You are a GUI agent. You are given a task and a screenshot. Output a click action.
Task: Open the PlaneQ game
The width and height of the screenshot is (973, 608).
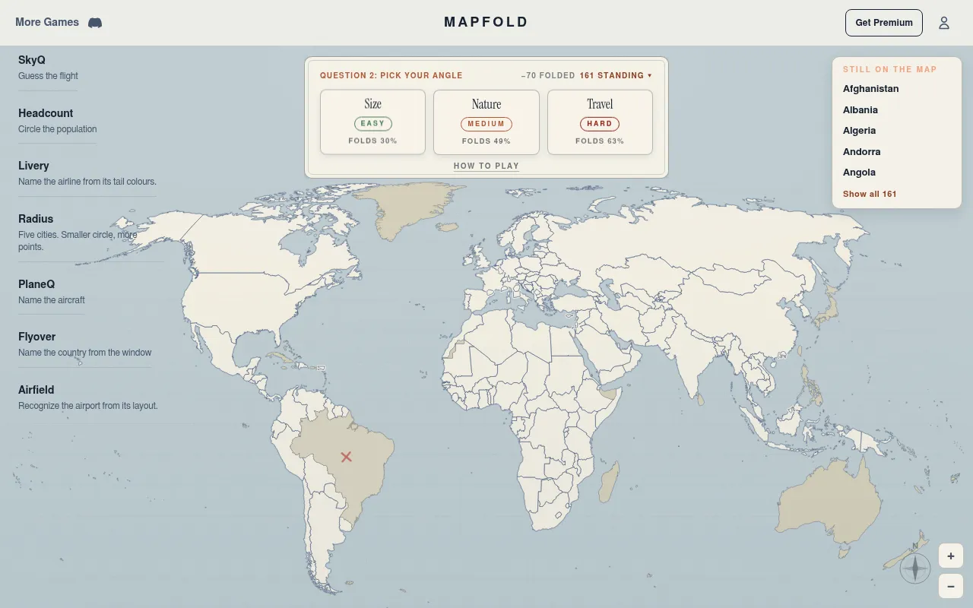point(52,292)
